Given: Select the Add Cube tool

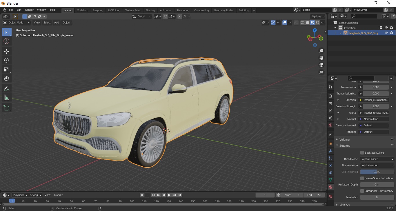Looking at the screenshot, I should [7, 108].
